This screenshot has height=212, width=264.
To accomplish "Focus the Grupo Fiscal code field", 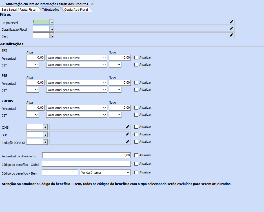I will 41,22.
